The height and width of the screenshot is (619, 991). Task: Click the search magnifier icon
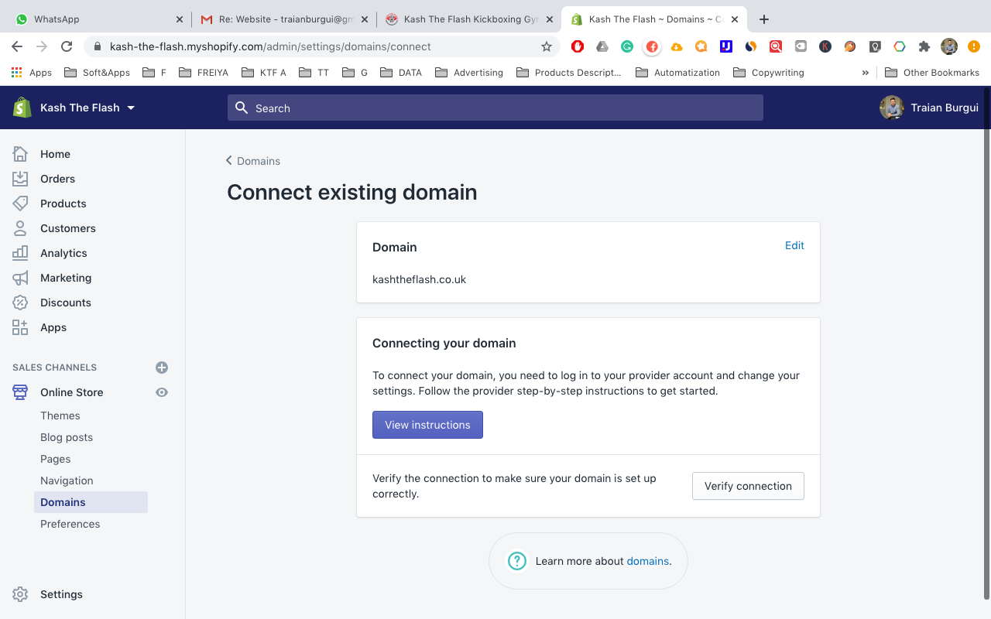click(x=242, y=108)
